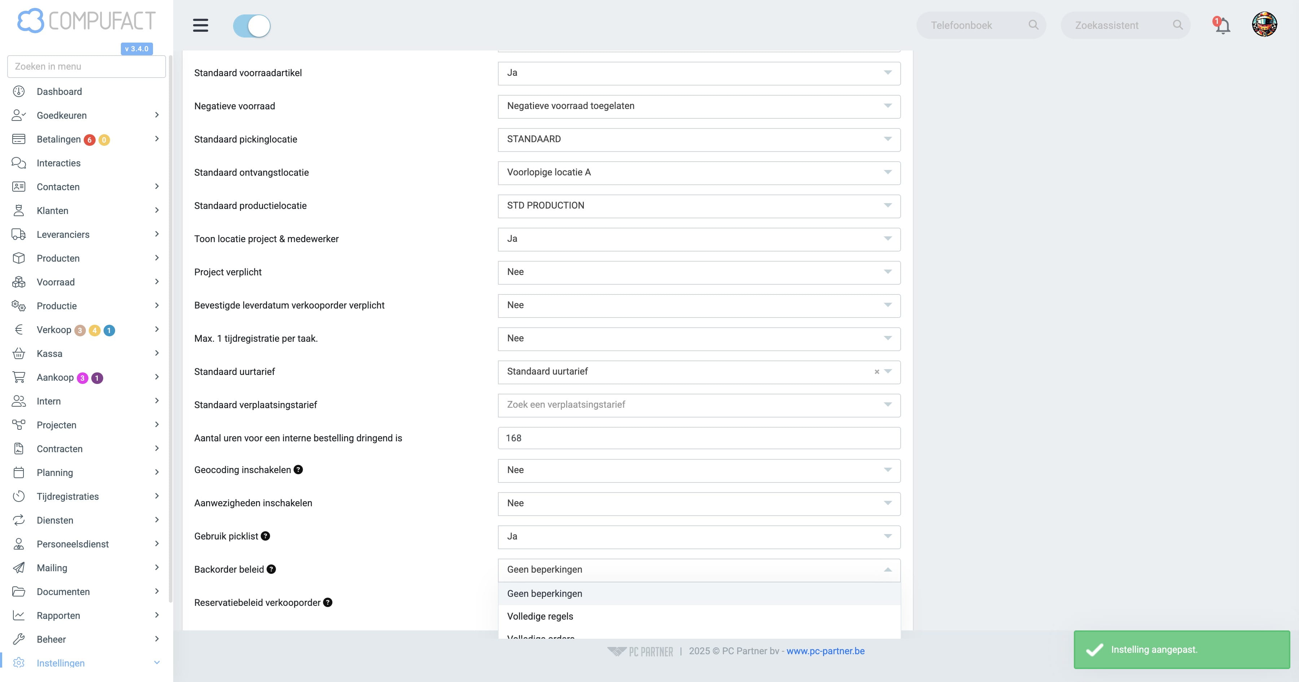1299x682 pixels.
Task: Click the Producten box icon
Action: (19, 258)
